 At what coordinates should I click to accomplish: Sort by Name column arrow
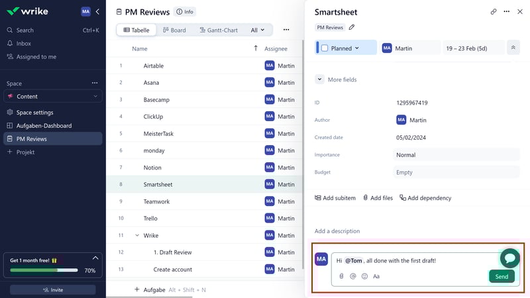pos(256,48)
